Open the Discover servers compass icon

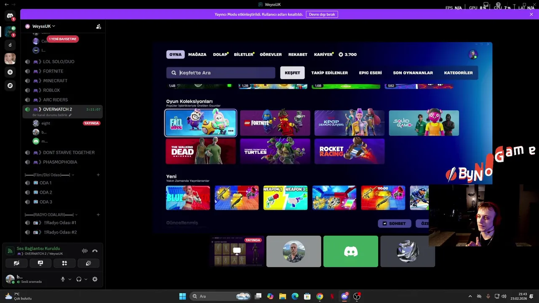coord(10,85)
